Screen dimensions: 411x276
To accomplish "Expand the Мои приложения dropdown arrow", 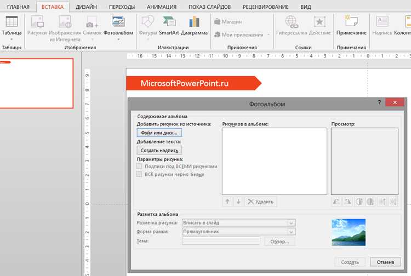I will (x=269, y=34).
